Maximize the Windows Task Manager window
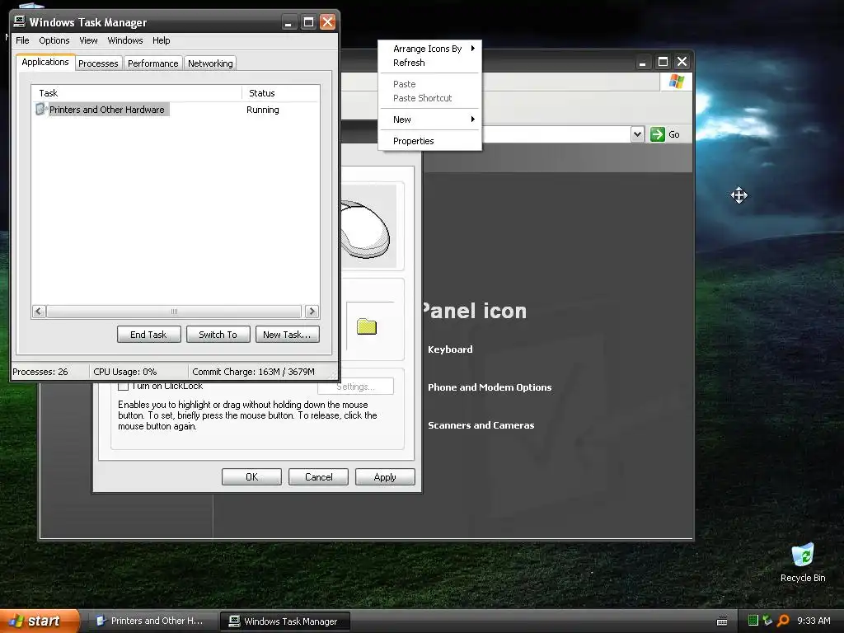Viewport: 844px width, 633px height. [x=308, y=22]
